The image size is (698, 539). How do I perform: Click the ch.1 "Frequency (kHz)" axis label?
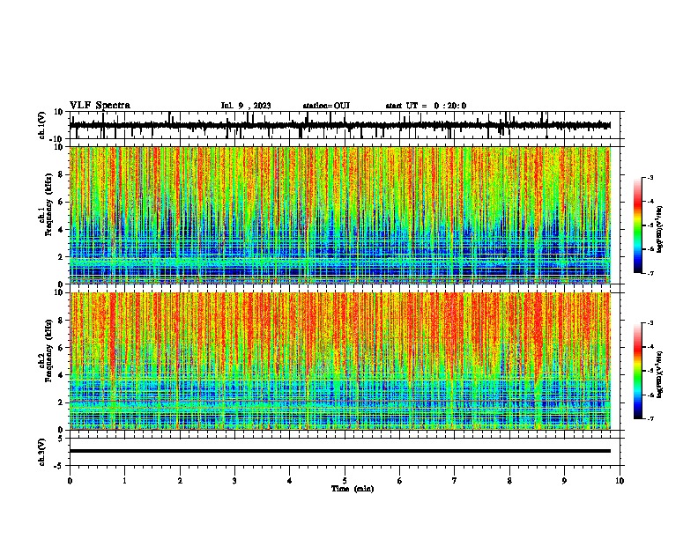[x=48, y=204]
